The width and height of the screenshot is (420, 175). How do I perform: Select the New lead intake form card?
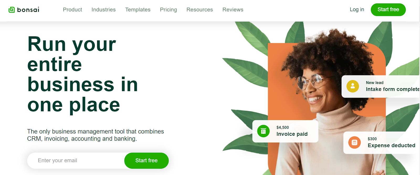[x=381, y=86]
